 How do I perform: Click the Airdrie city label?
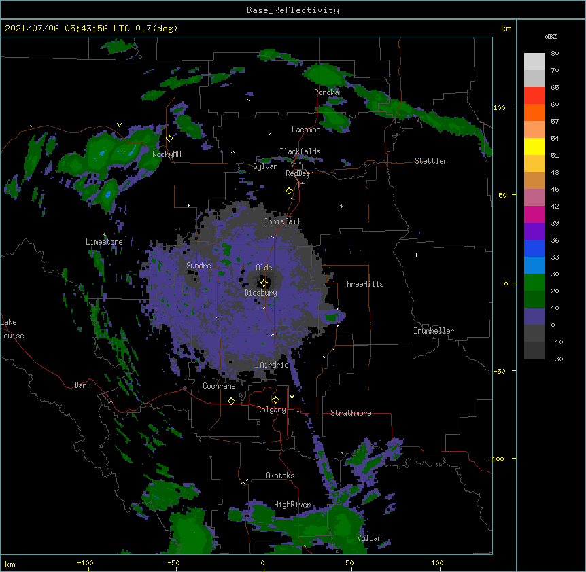click(275, 365)
